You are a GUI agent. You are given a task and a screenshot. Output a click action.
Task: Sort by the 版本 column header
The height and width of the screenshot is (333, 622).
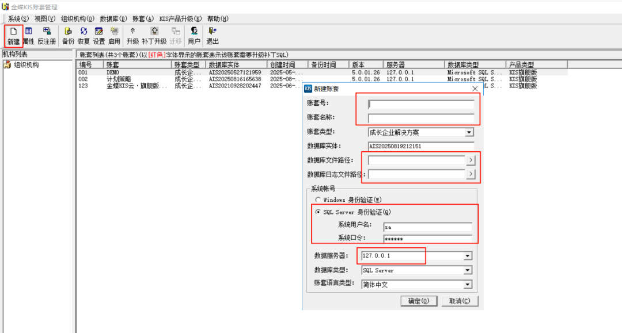366,64
